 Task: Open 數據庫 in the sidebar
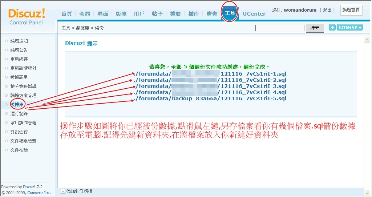coord(17,105)
